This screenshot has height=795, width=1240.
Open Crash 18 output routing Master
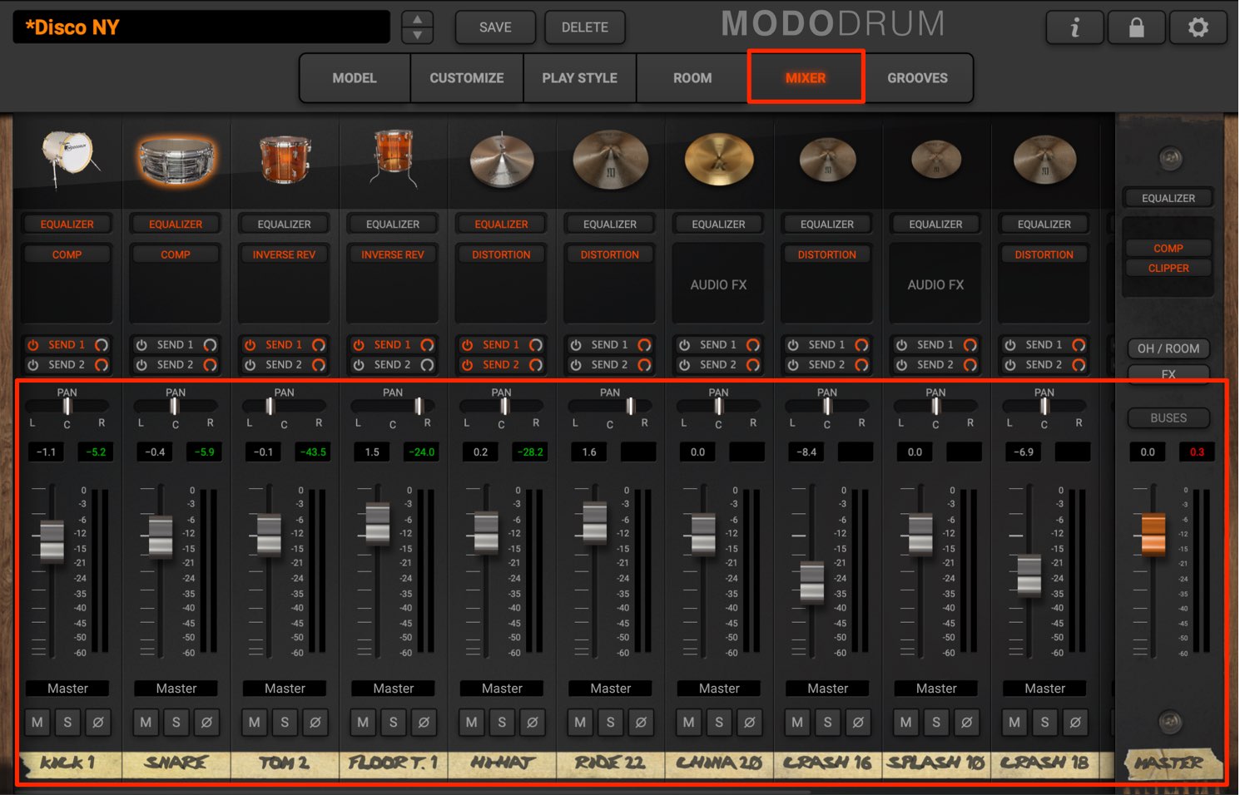point(1044,689)
